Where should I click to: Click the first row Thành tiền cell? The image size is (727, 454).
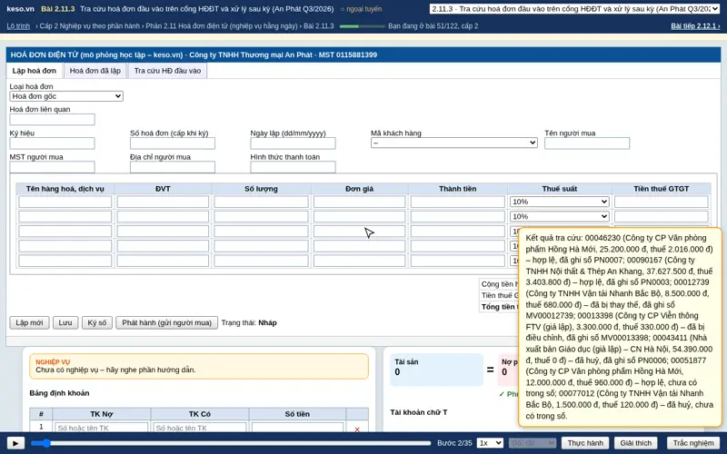pyautogui.click(x=458, y=202)
